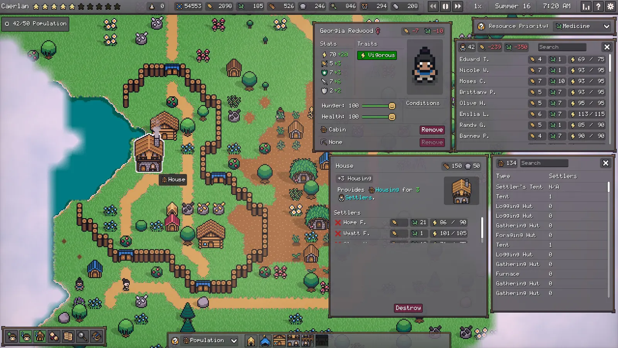This screenshot has height=348, width=618.
Task: Fast forward the game speed
Action: pyautogui.click(x=458, y=6)
